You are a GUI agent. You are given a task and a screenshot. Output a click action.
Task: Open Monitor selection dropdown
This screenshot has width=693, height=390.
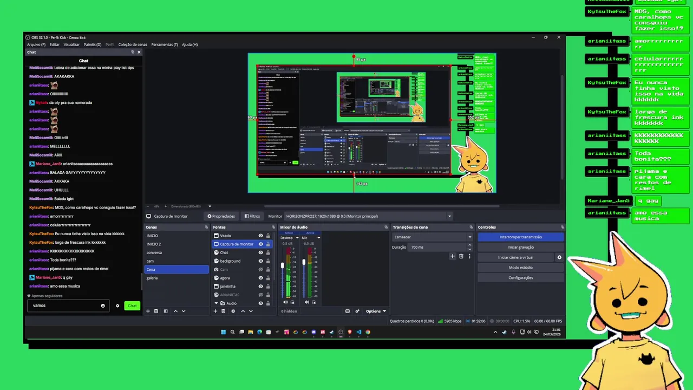click(368, 216)
